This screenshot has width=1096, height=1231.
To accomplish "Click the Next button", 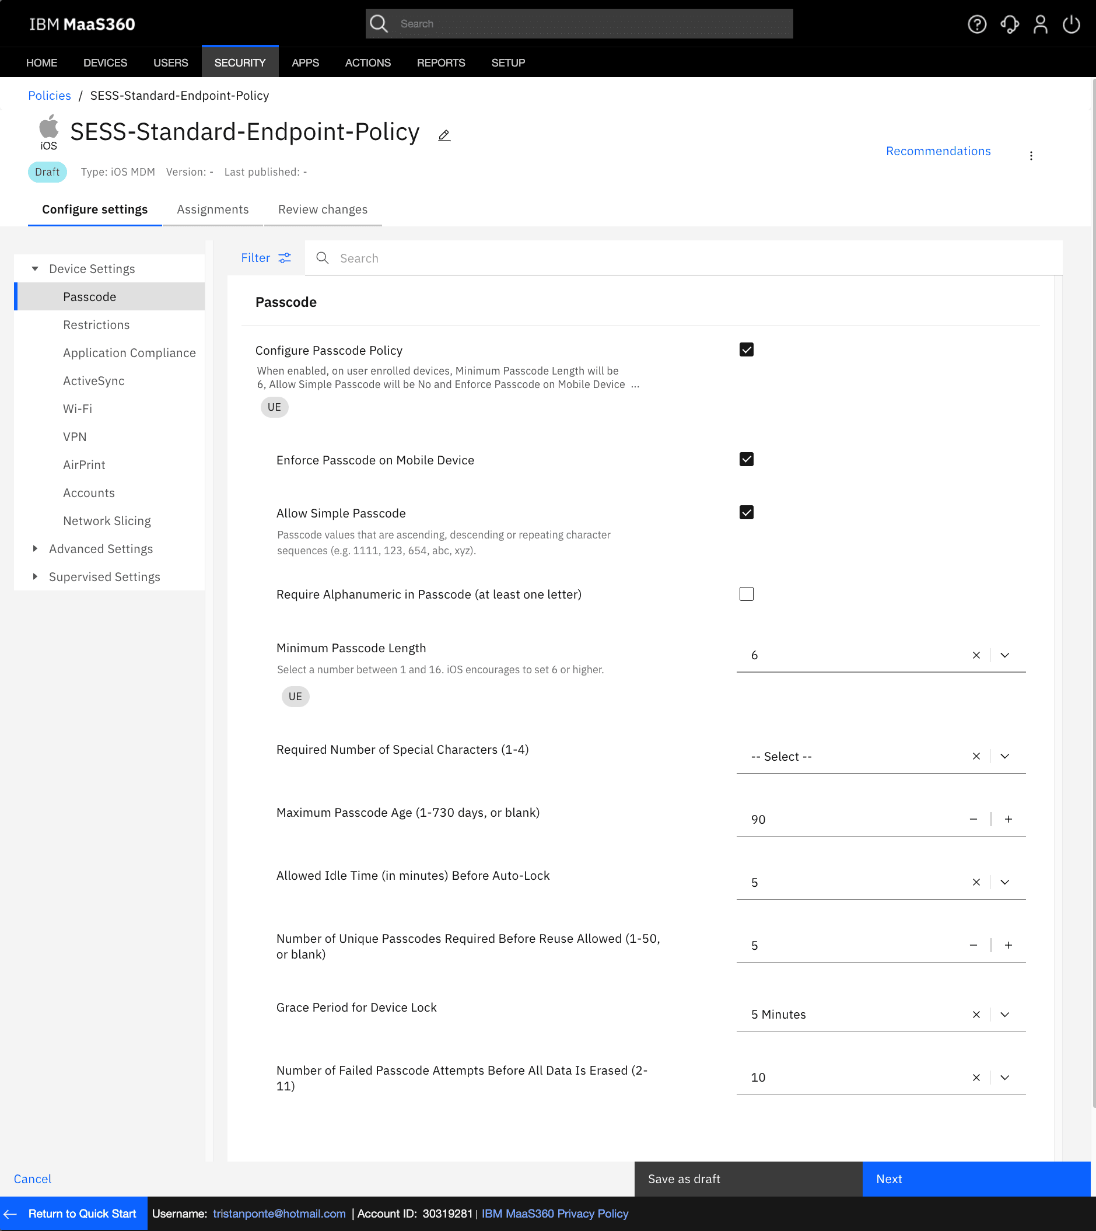I will (976, 1179).
